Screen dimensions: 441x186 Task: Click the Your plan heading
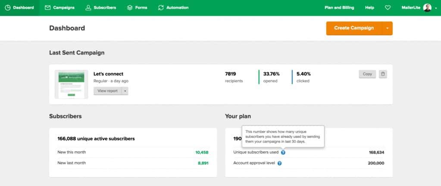coord(238,116)
